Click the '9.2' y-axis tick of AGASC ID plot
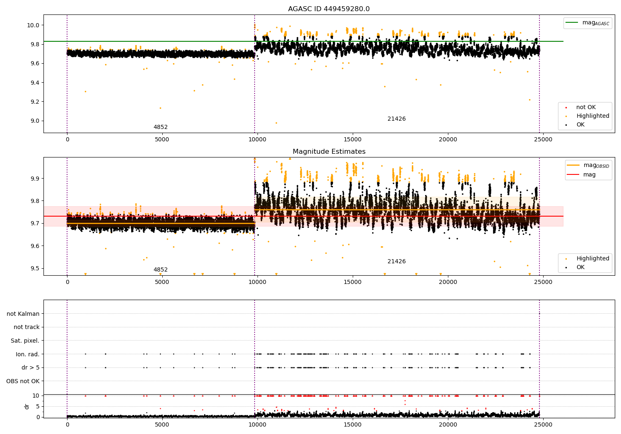The width and height of the screenshot is (621, 434). point(35,102)
